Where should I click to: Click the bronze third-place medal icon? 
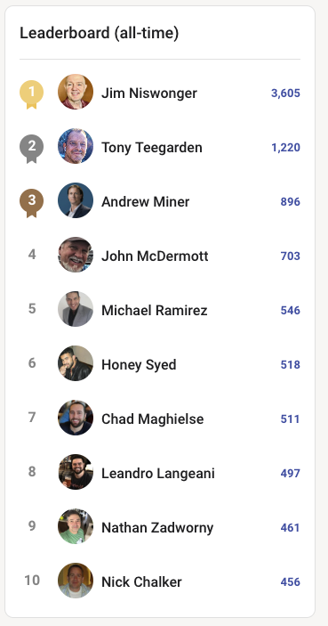pos(31,203)
